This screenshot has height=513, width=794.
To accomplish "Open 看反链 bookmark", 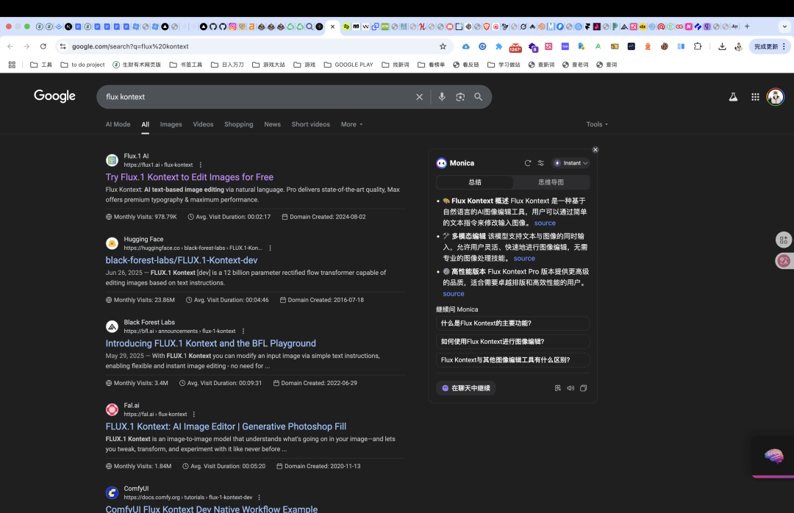I will 466,65.
